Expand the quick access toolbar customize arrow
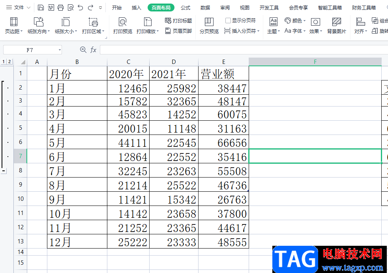 101,7
